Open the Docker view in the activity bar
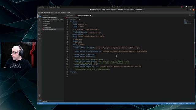This screenshot has width=196, height=110. 40,39
